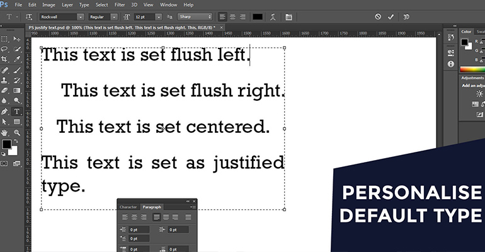This screenshot has height=252, width=485.
Task: Swap foreground and background colors
Action: pyautogui.click(x=16, y=141)
